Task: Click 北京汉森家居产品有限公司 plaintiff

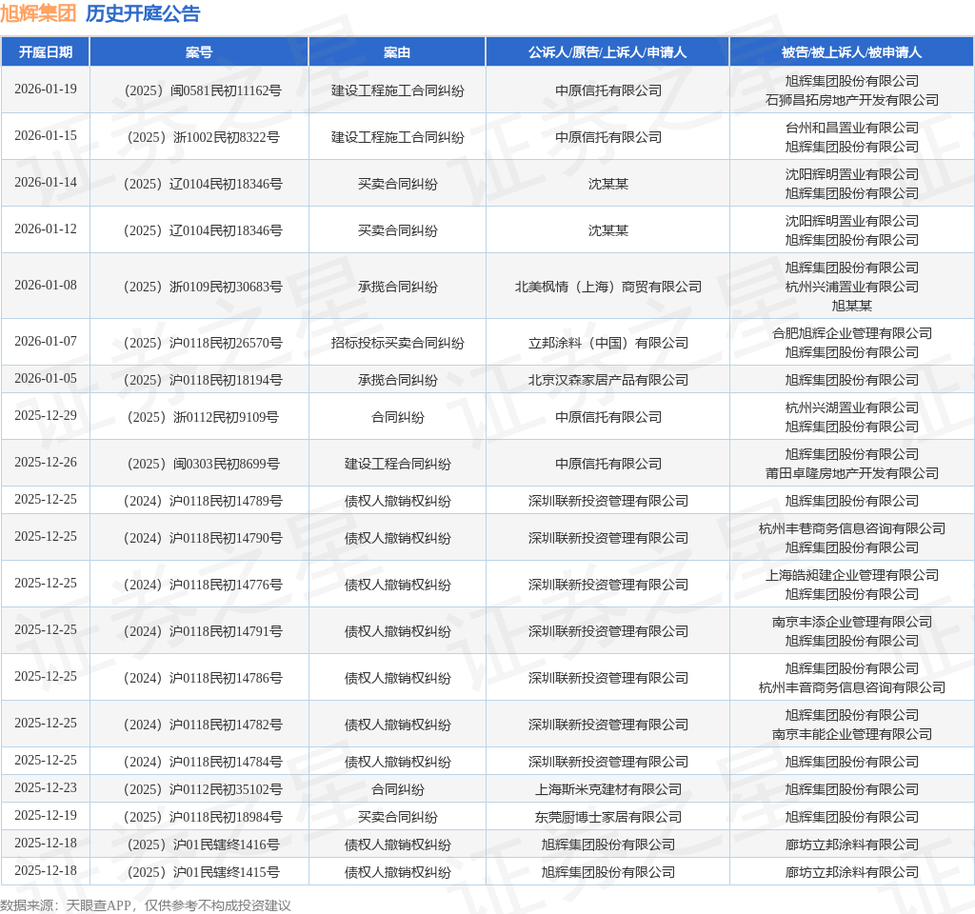Action: click(x=608, y=380)
